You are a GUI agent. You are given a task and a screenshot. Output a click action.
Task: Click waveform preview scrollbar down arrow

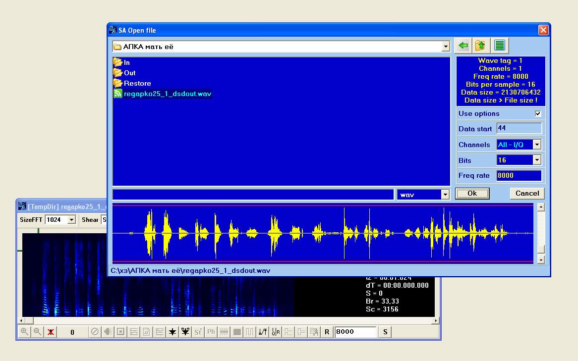(541, 259)
